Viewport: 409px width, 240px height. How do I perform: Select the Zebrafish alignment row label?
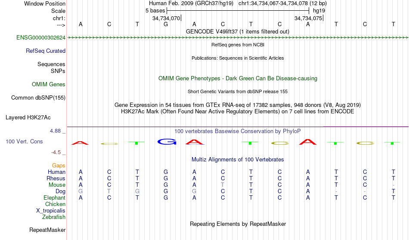[x=53, y=217]
